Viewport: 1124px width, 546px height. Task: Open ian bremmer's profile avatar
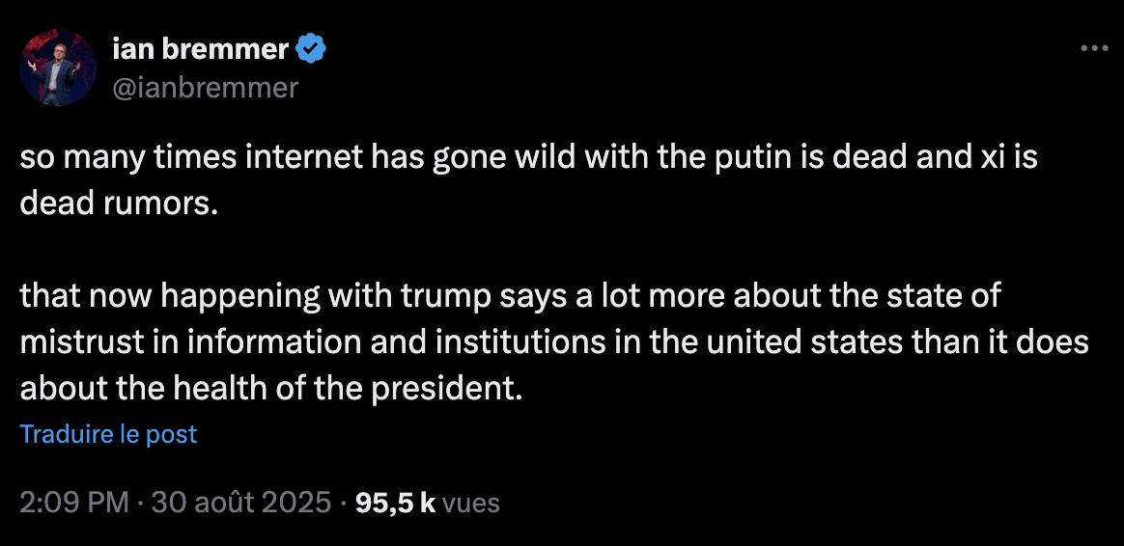coord(57,68)
